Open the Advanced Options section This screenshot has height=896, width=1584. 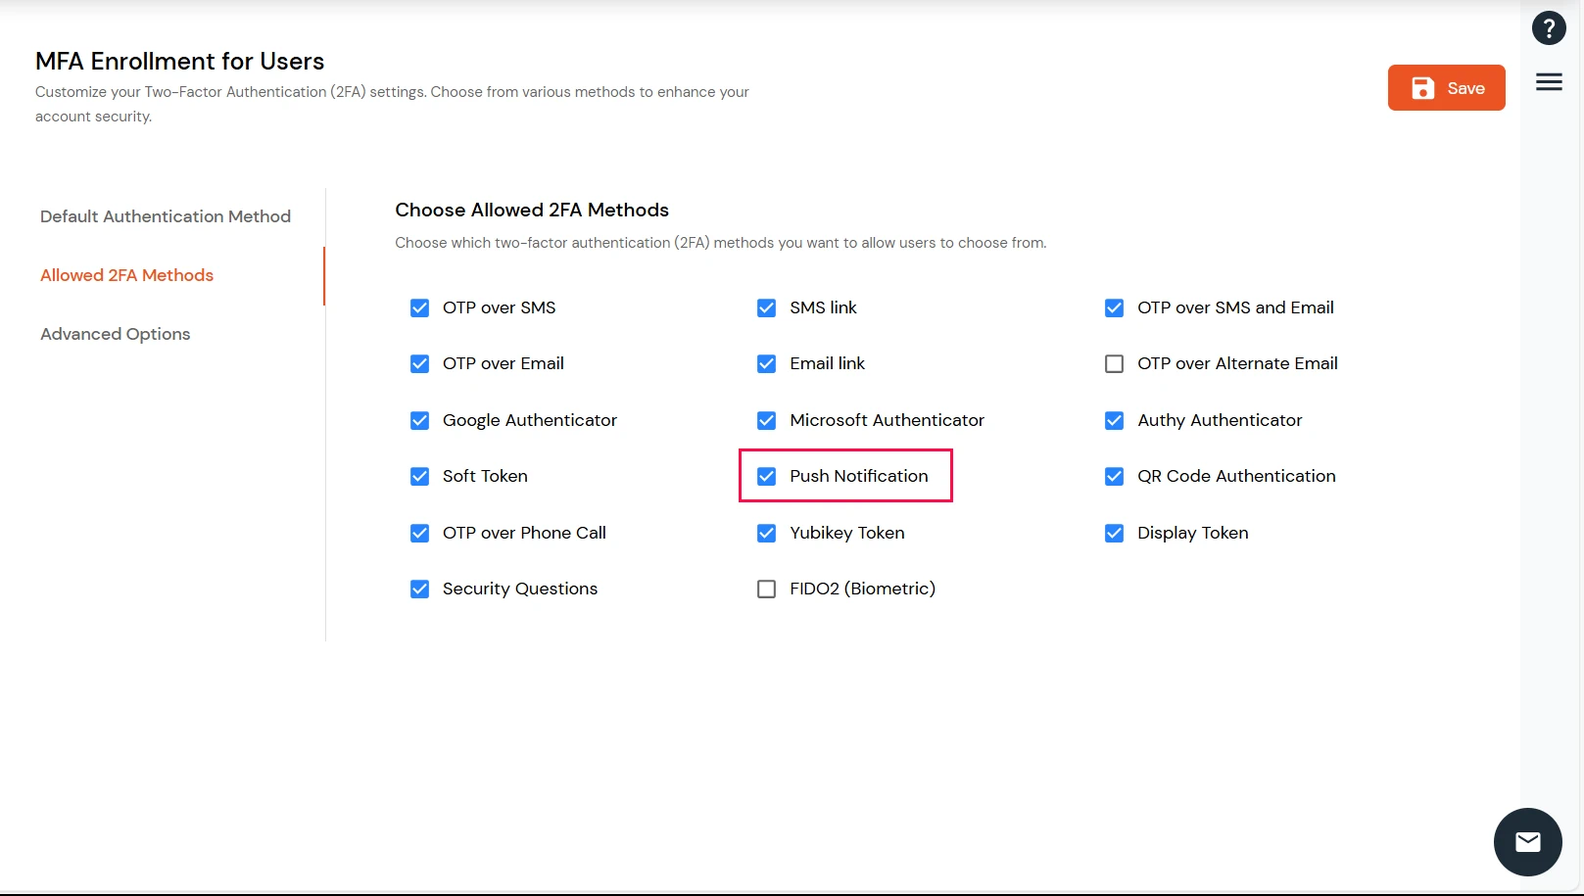115,334
